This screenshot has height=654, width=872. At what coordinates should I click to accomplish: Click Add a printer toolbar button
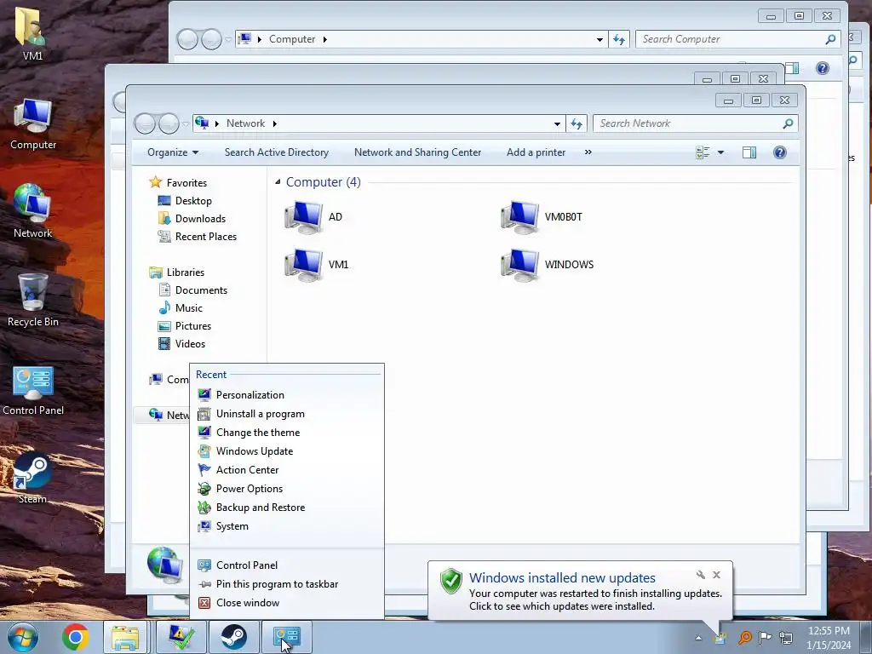(536, 152)
